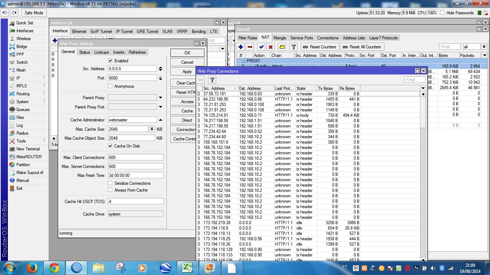Open the 'all' dropdown in Firewall
Screen dimensions: 490x275
(x=484, y=47)
